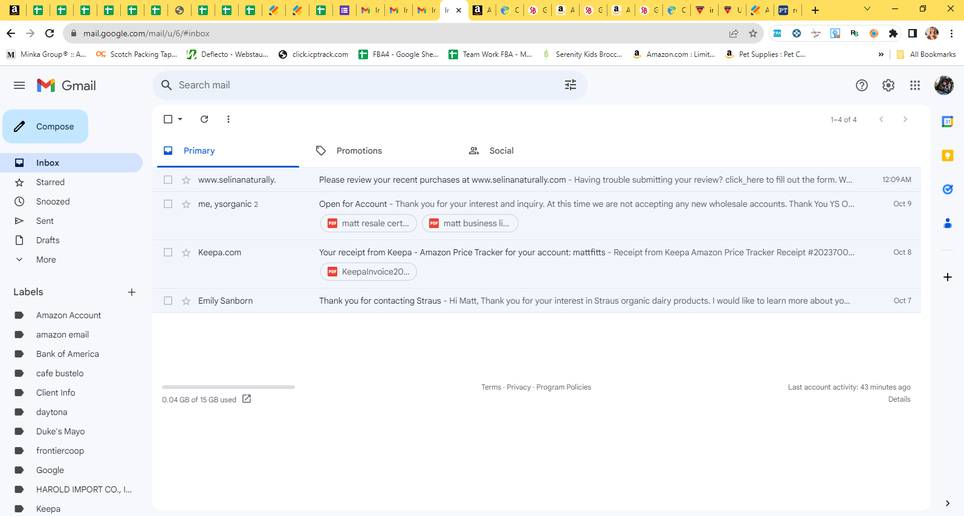This screenshot has width=964, height=516.
Task: Open storage management link icon
Action: (247, 399)
